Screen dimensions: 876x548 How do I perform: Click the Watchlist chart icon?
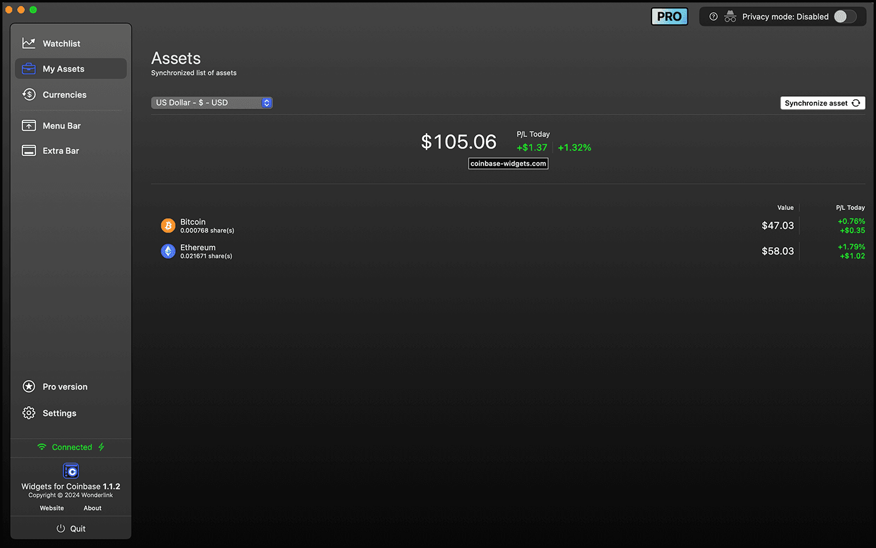[29, 43]
